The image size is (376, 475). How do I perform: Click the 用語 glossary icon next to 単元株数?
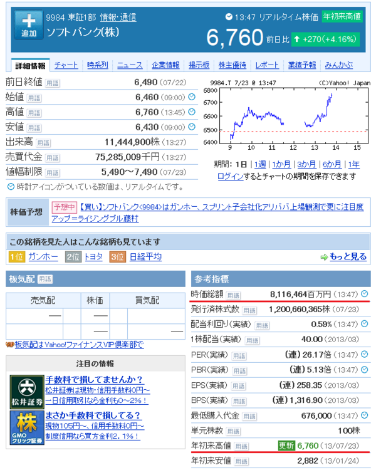coord(233,431)
